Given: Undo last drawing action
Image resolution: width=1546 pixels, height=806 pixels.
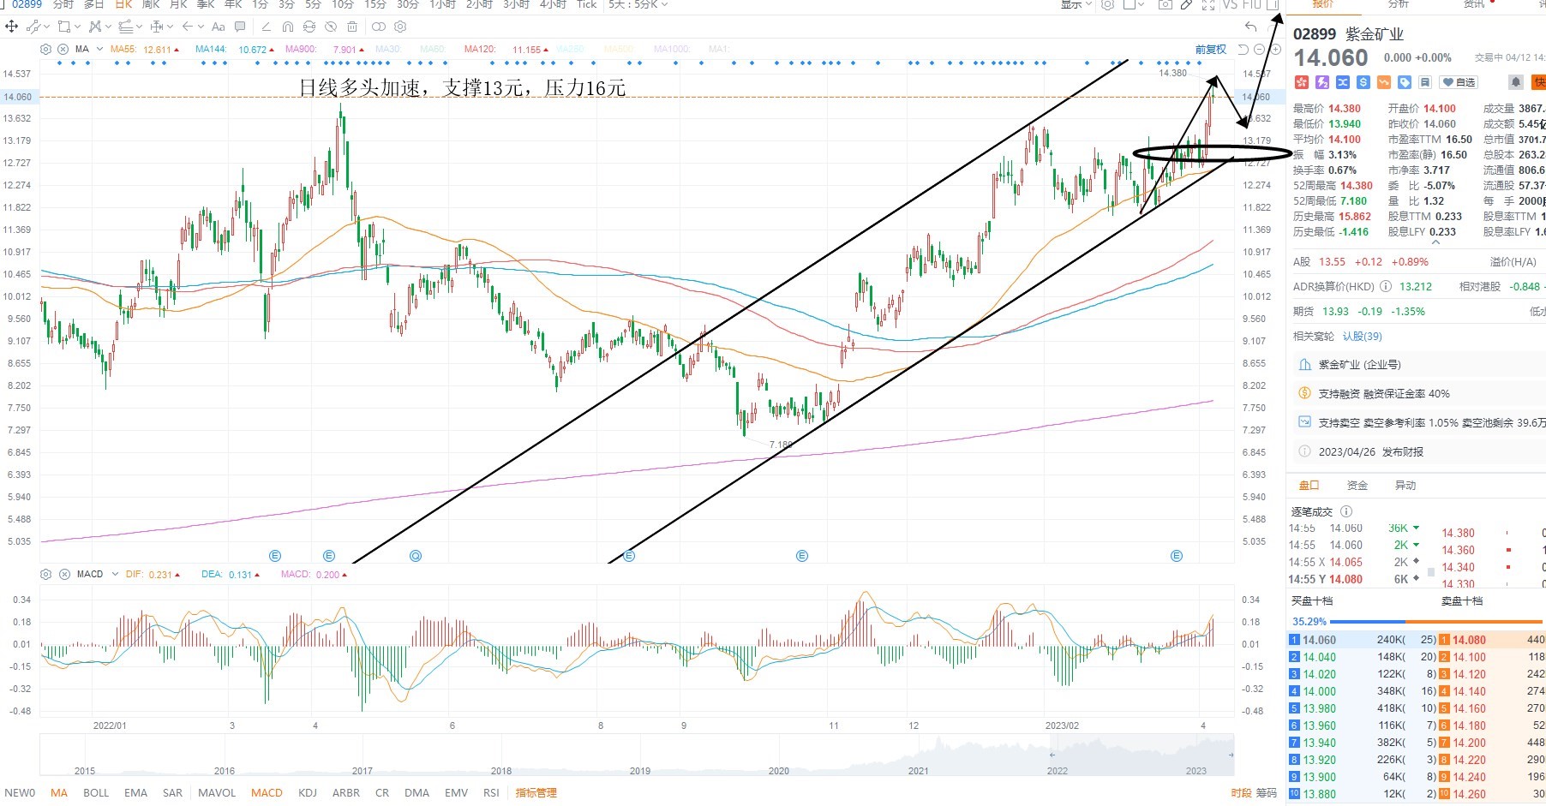Looking at the screenshot, I should [x=1251, y=27].
